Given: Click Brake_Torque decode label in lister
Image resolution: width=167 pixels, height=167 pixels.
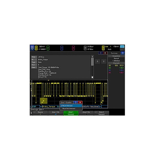Looking at the screenshot, I should click(48, 106).
